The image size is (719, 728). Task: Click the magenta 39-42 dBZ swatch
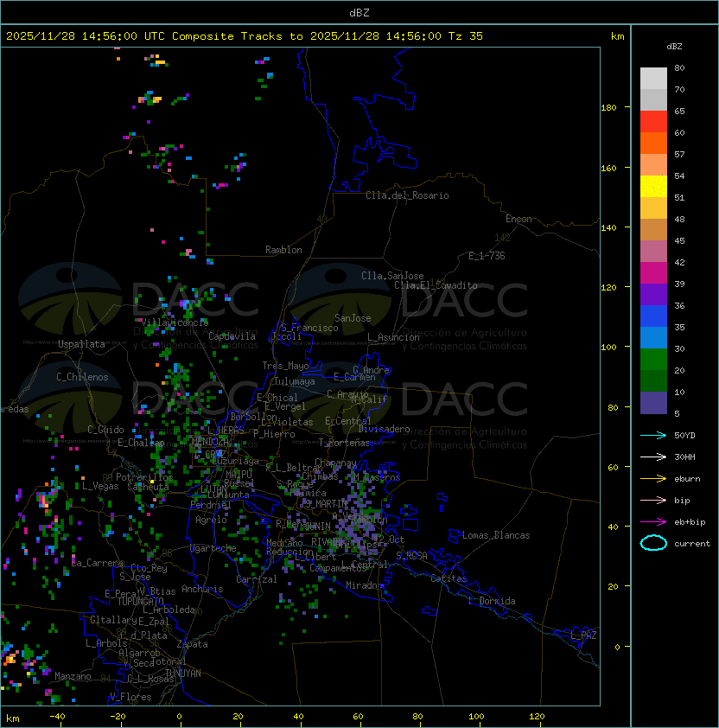click(653, 272)
